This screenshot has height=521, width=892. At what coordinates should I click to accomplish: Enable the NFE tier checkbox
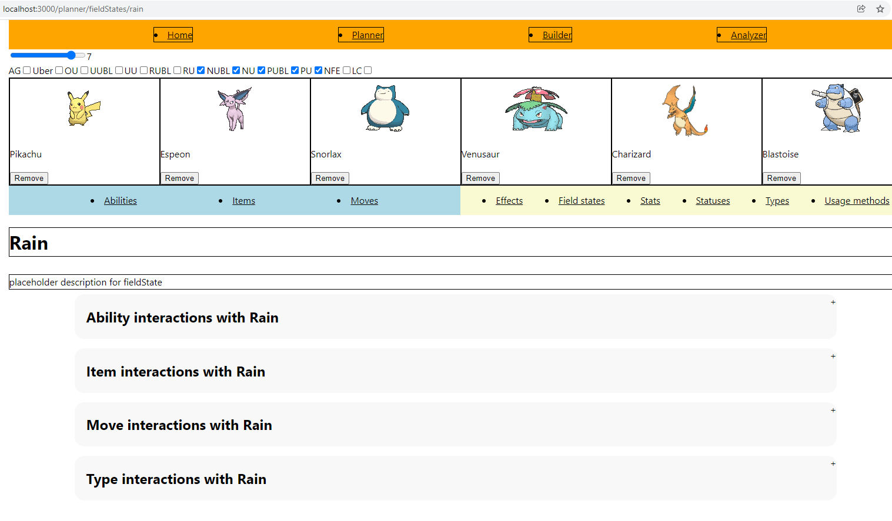(x=346, y=70)
